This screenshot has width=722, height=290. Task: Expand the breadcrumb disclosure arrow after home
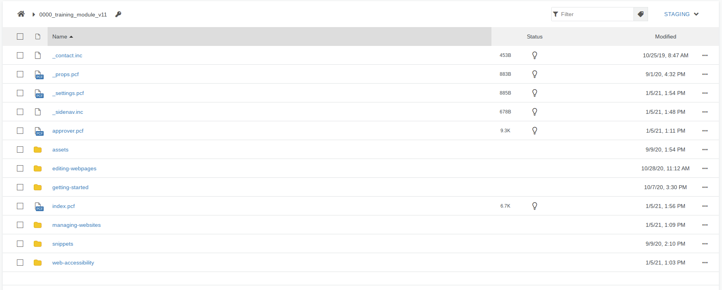[x=33, y=14]
